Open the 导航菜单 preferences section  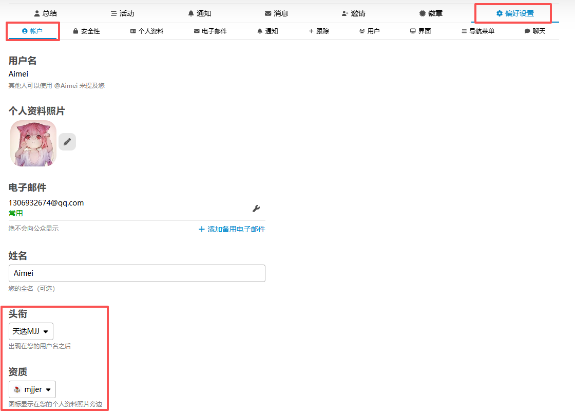[478, 31]
